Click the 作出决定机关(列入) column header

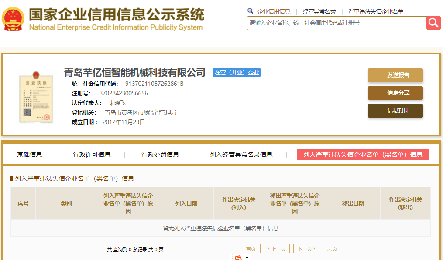(239, 203)
